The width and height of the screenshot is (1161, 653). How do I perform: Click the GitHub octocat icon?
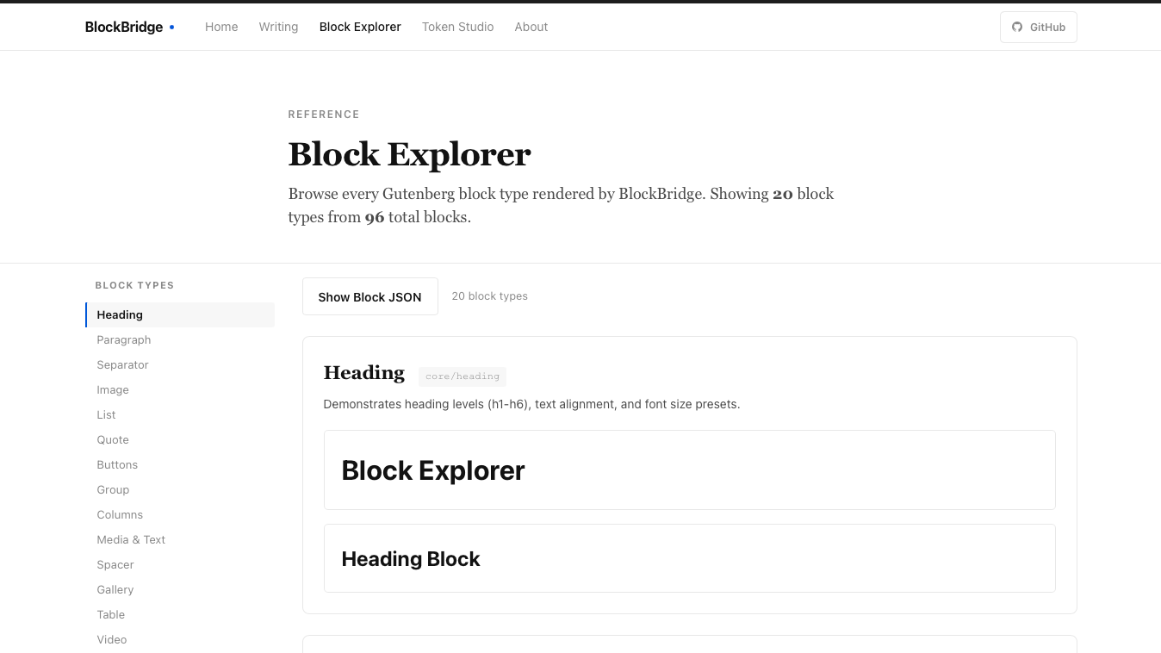(1017, 27)
